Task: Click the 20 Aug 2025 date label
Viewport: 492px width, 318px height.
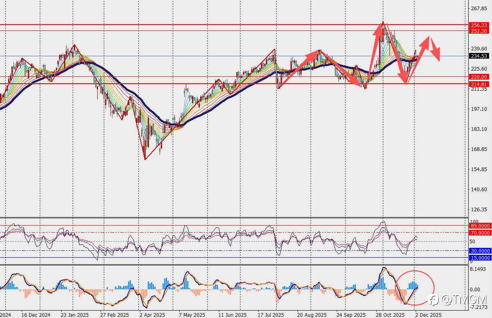Action: click(x=311, y=315)
